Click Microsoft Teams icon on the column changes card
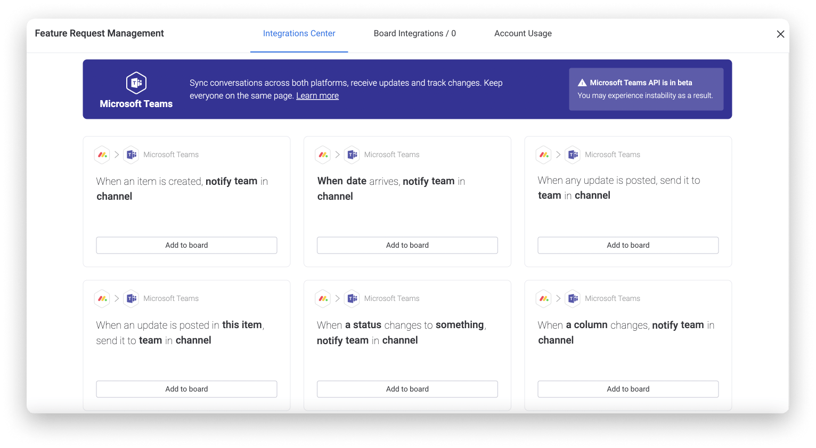 point(573,298)
